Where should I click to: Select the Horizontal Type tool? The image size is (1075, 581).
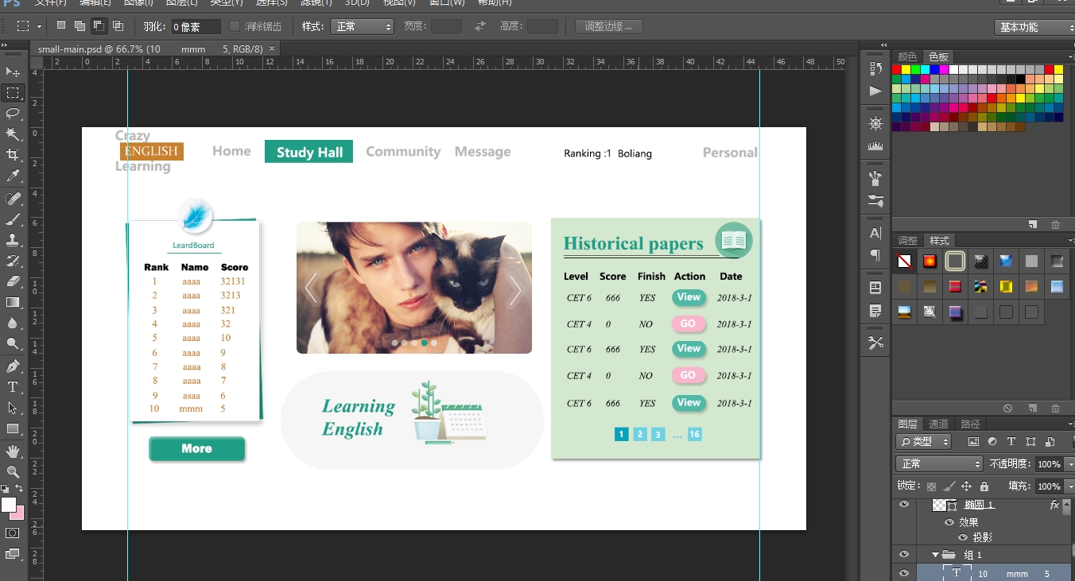(x=13, y=387)
